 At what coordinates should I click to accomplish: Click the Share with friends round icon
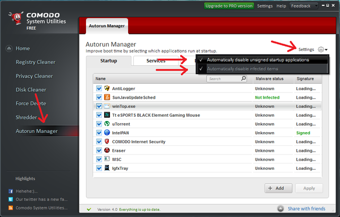point(280,209)
